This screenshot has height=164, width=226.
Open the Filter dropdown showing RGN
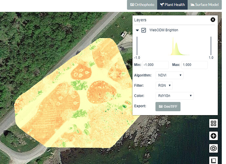coord(164,86)
